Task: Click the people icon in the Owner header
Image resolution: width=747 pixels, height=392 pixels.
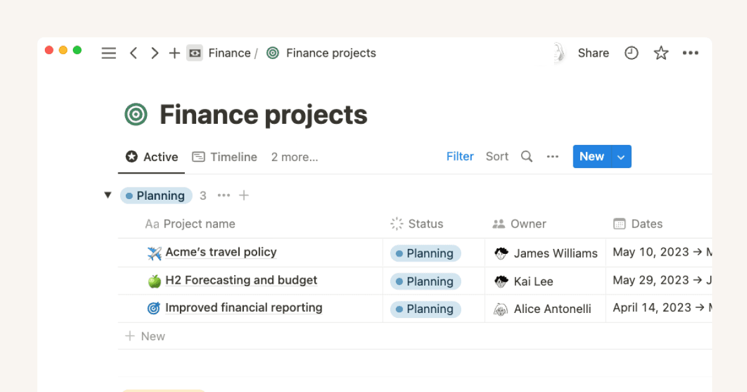Action: click(x=500, y=223)
